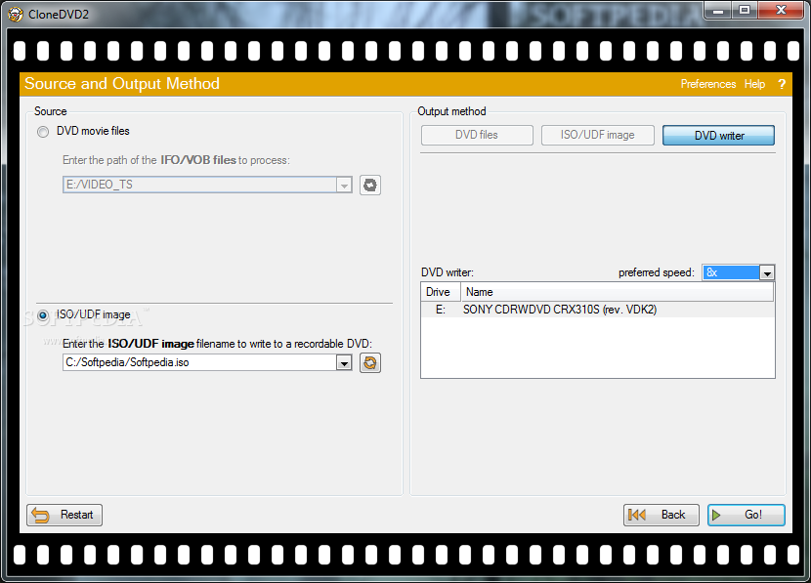The width and height of the screenshot is (811, 583).
Task: Maximize the CloneDVD2 window
Action: point(744,10)
